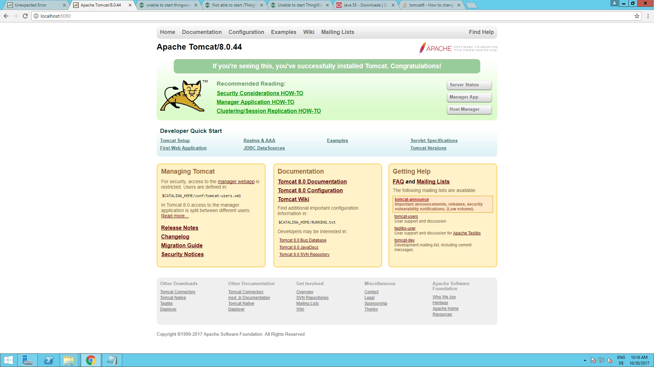Open the Windows Start button

coord(8,360)
